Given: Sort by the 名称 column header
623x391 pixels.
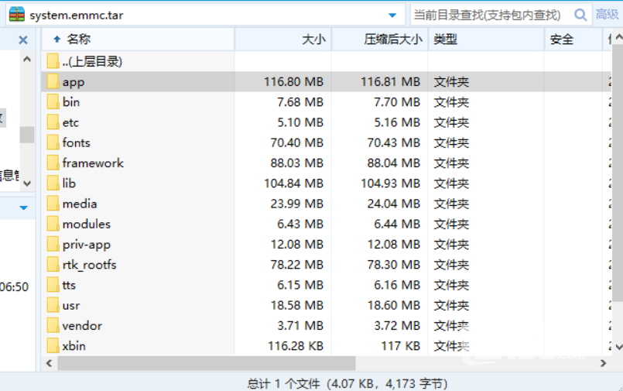Looking at the screenshot, I should point(138,39).
